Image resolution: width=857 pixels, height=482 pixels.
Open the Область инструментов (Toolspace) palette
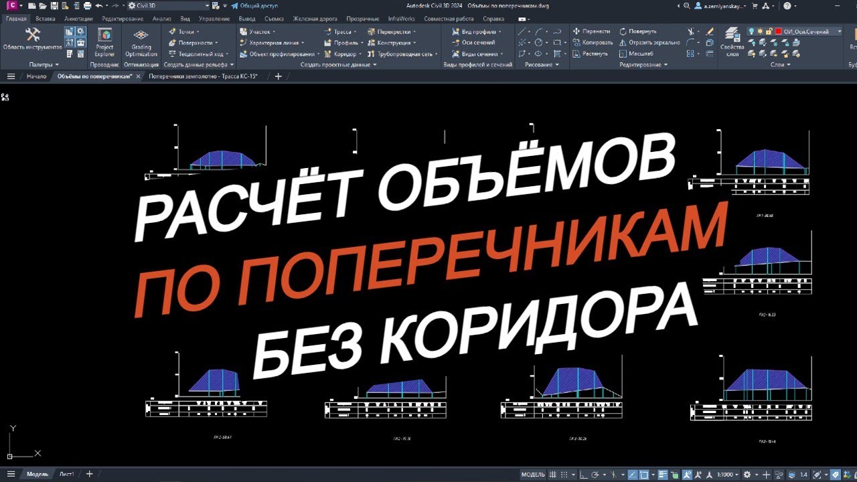[x=32, y=39]
